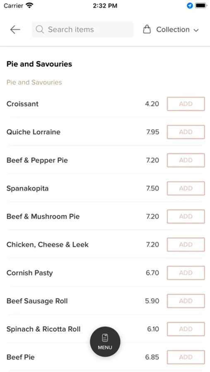Add Beef Sausage Roll
210x372 pixels.
[x=186, y=301]
